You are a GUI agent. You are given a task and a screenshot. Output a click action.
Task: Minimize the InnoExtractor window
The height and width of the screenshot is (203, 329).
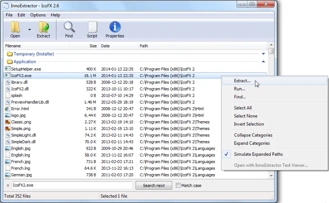tap(242, 4)
